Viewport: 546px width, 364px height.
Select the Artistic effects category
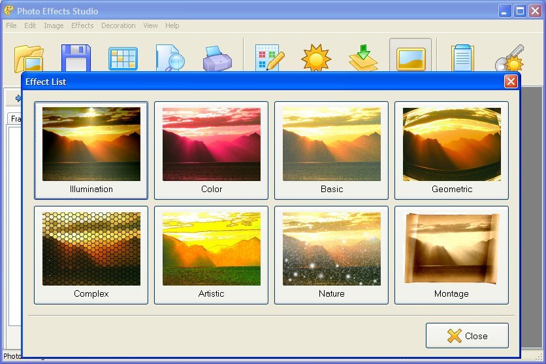(x=211, y=255)
